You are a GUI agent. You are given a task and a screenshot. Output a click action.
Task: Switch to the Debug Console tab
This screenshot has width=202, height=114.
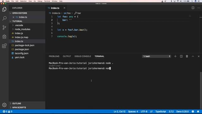(x=83, y=56)
